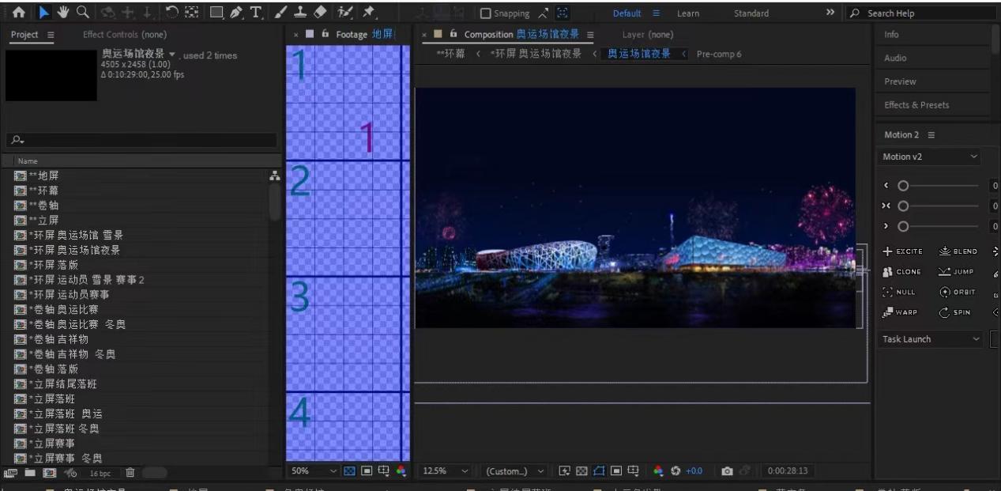
Task: Toggle transparency grid in Composition viewer
Action: 583,471
